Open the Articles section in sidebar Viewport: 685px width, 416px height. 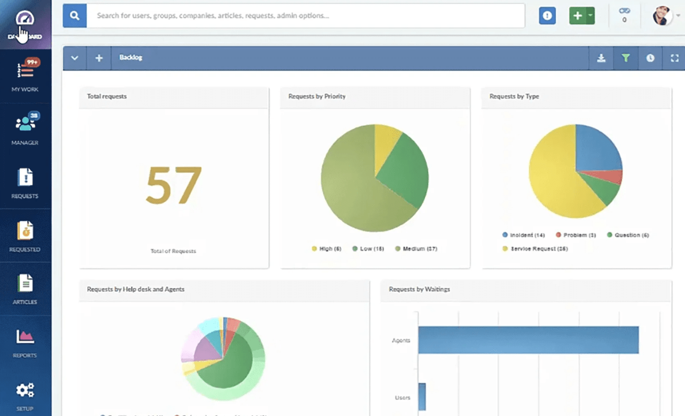(x=25, y=286)
